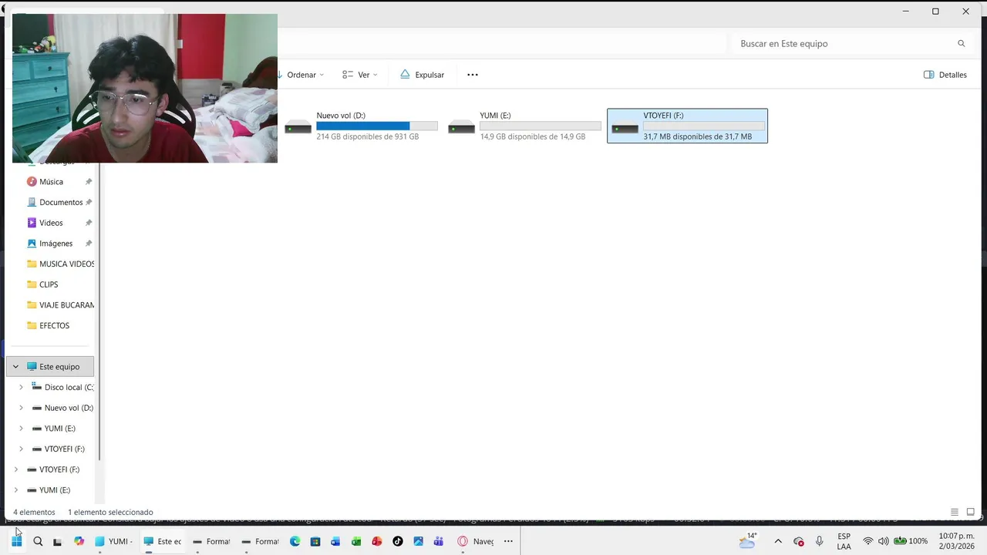Screen dimensions: 987x555
Task: Open Photos app from taskbar
Action: click(x=418, y=541)
